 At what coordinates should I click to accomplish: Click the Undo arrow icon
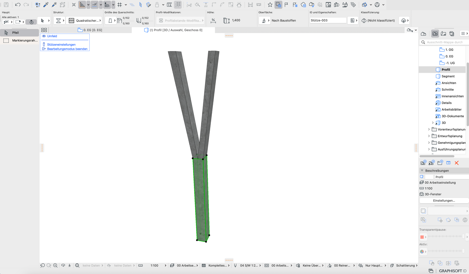pos(18,5)
